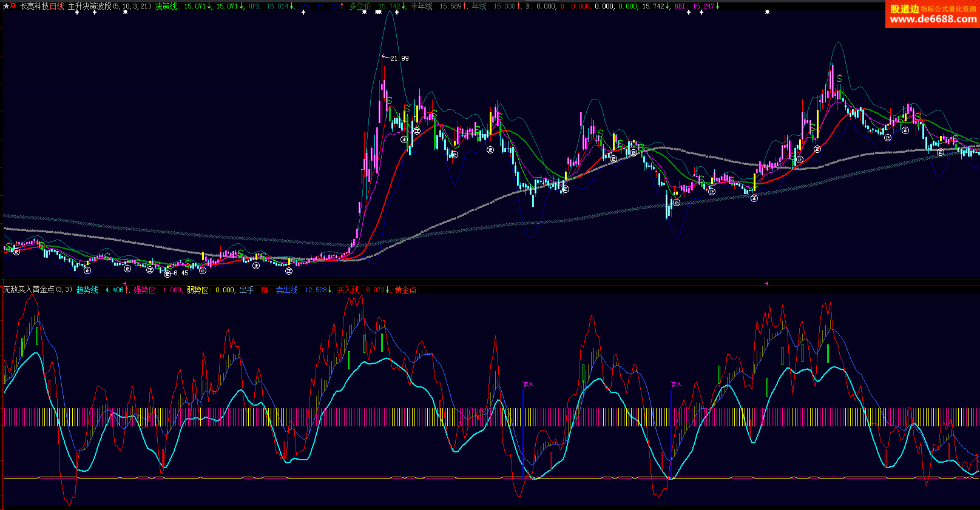This screenshot has width=980, height=510.
Task: Open the 无敌买入黄金点 indicator parameters
Action: [x=29, y=290]
